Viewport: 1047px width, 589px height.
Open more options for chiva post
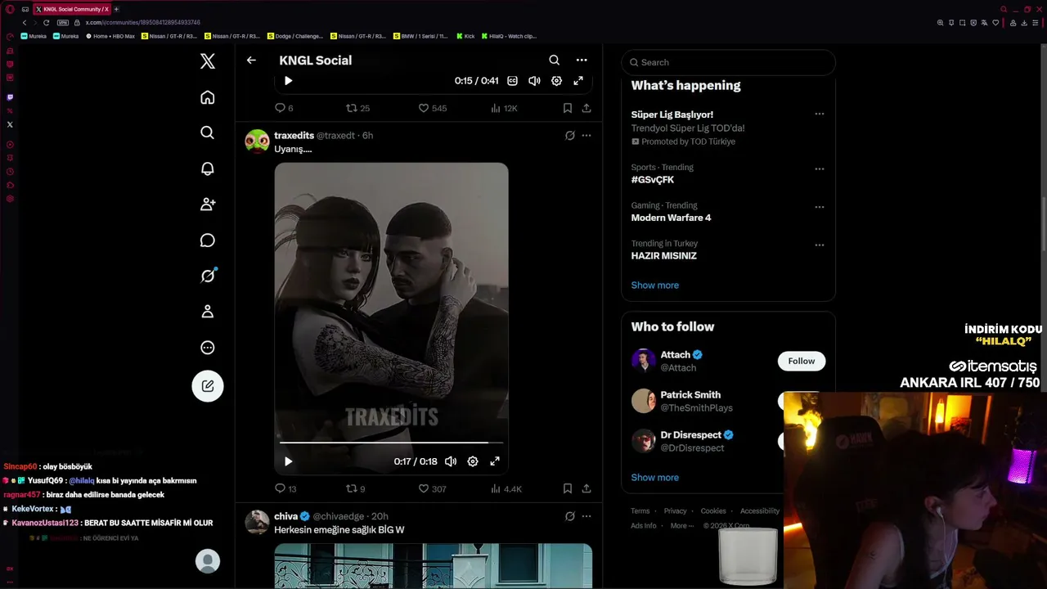[586, 516]
